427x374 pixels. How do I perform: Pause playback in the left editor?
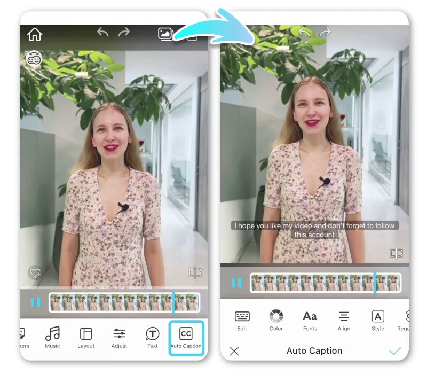(x=36, y=303)
